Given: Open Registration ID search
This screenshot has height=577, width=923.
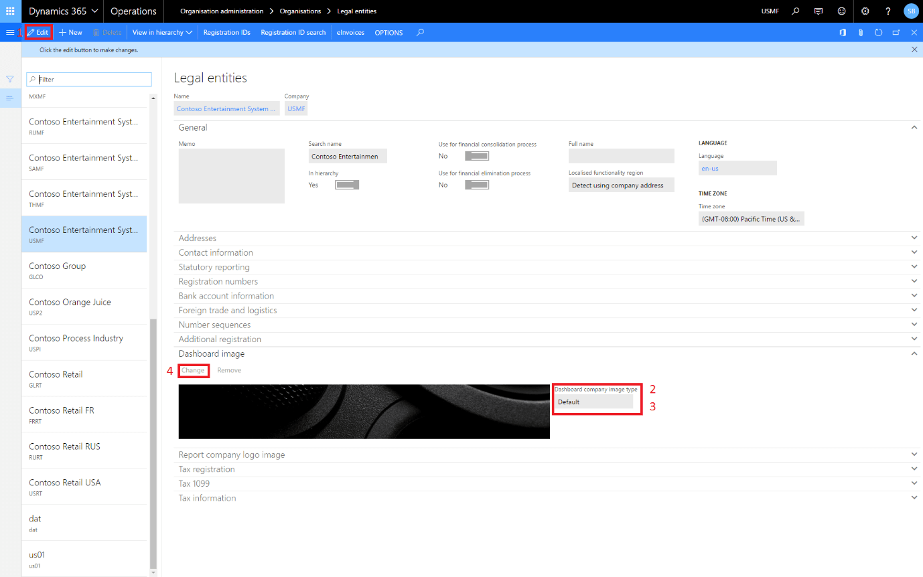Looking at the screenshot, I should pyautogui.click(x=293, y=32).
